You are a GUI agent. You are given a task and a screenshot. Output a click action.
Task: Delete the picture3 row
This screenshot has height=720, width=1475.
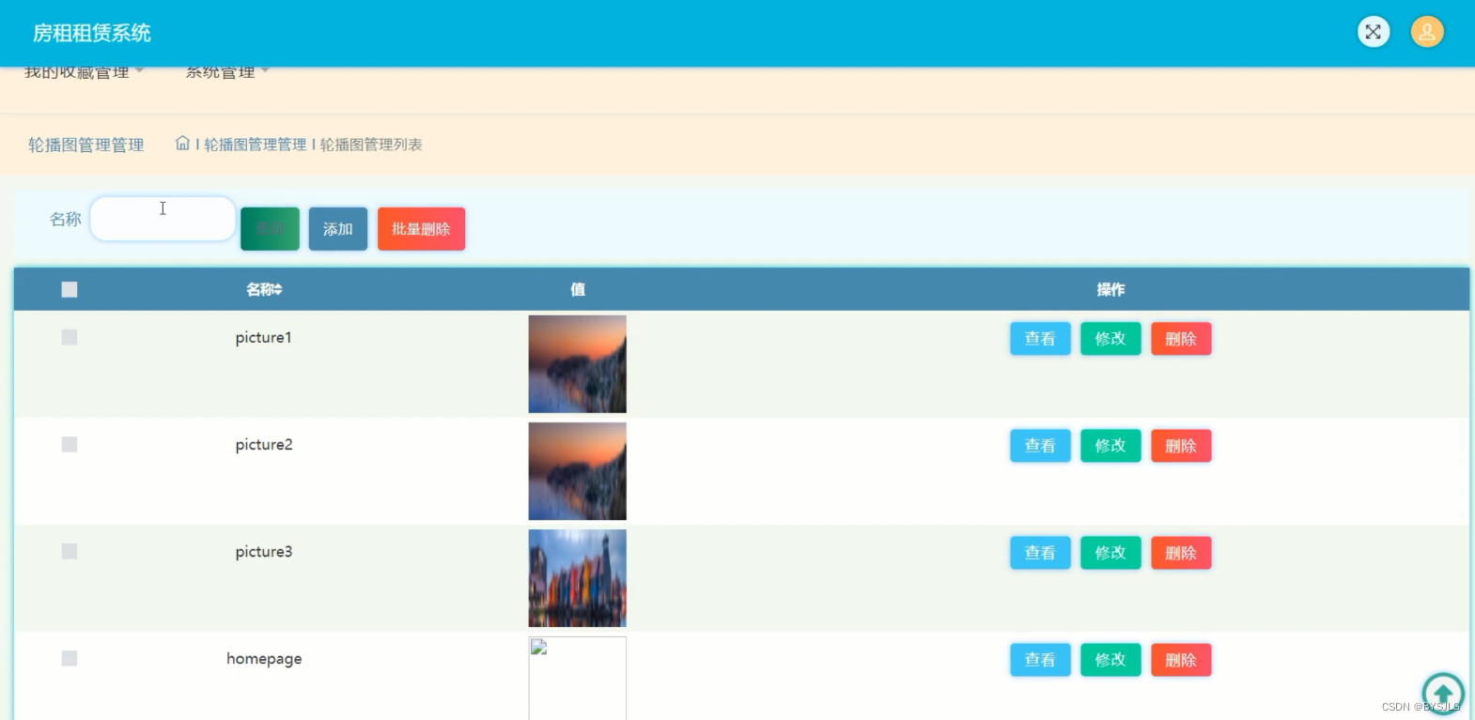tap(1181, 553)
